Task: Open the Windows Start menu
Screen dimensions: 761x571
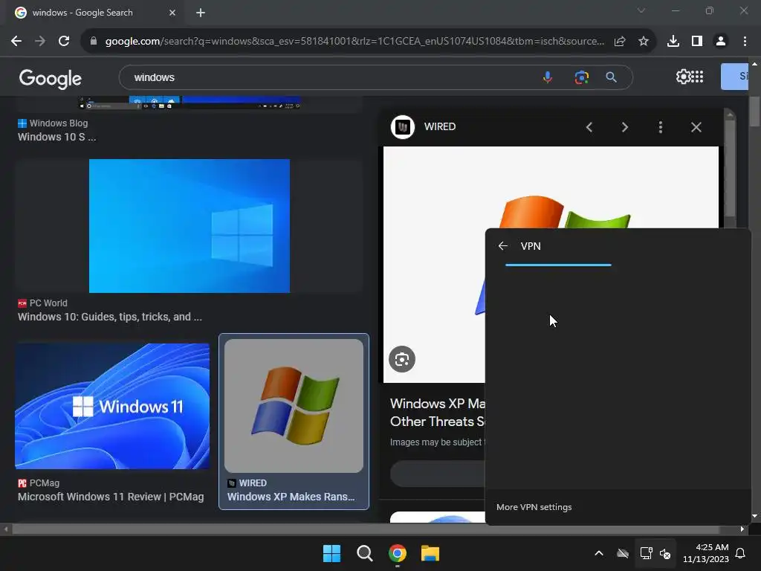Action: (x=332, y=553)
